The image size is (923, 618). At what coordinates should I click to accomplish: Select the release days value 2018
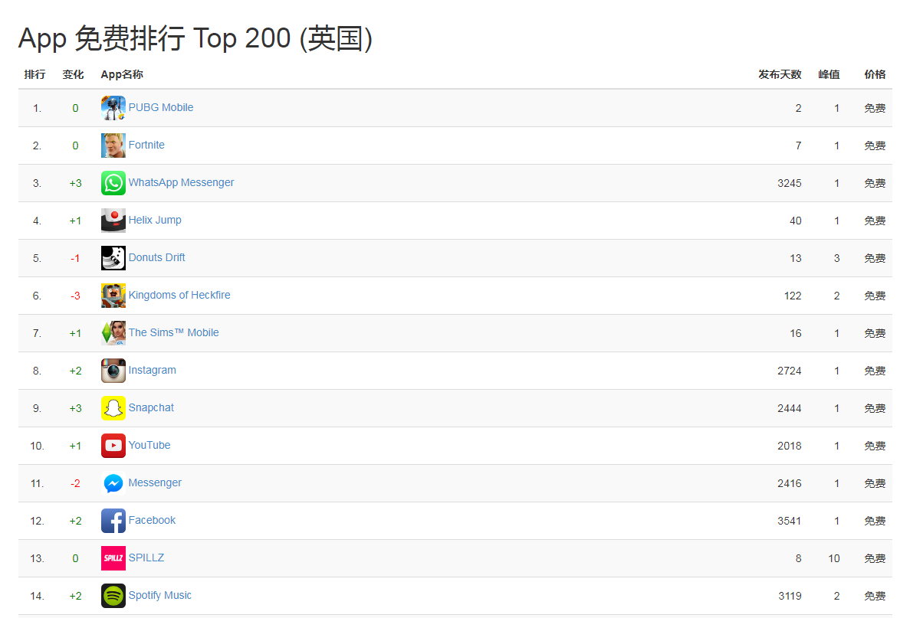tap(790, 446)
